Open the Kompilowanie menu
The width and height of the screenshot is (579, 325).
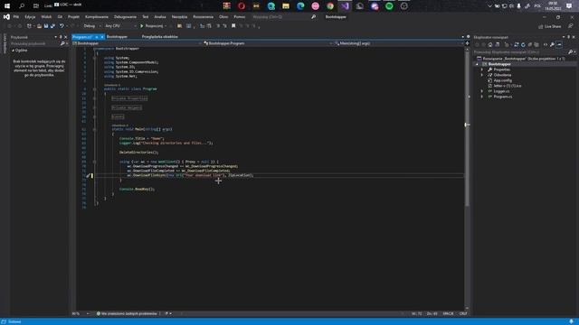click(97, 17)
